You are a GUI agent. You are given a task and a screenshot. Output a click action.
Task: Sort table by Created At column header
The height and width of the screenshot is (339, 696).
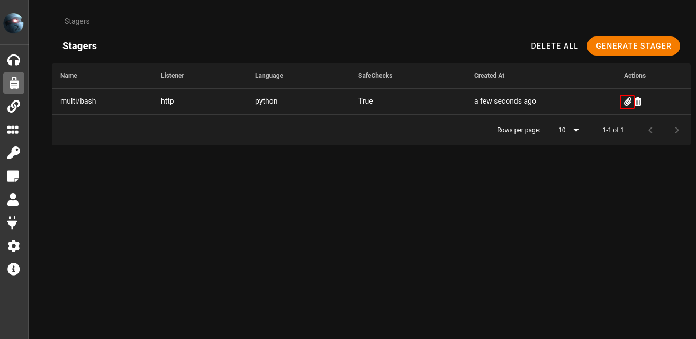(489, 76)
